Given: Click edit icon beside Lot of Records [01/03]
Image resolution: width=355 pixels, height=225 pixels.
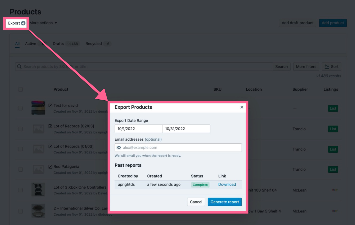Looking at the screenshot, I should click(50, 146).
